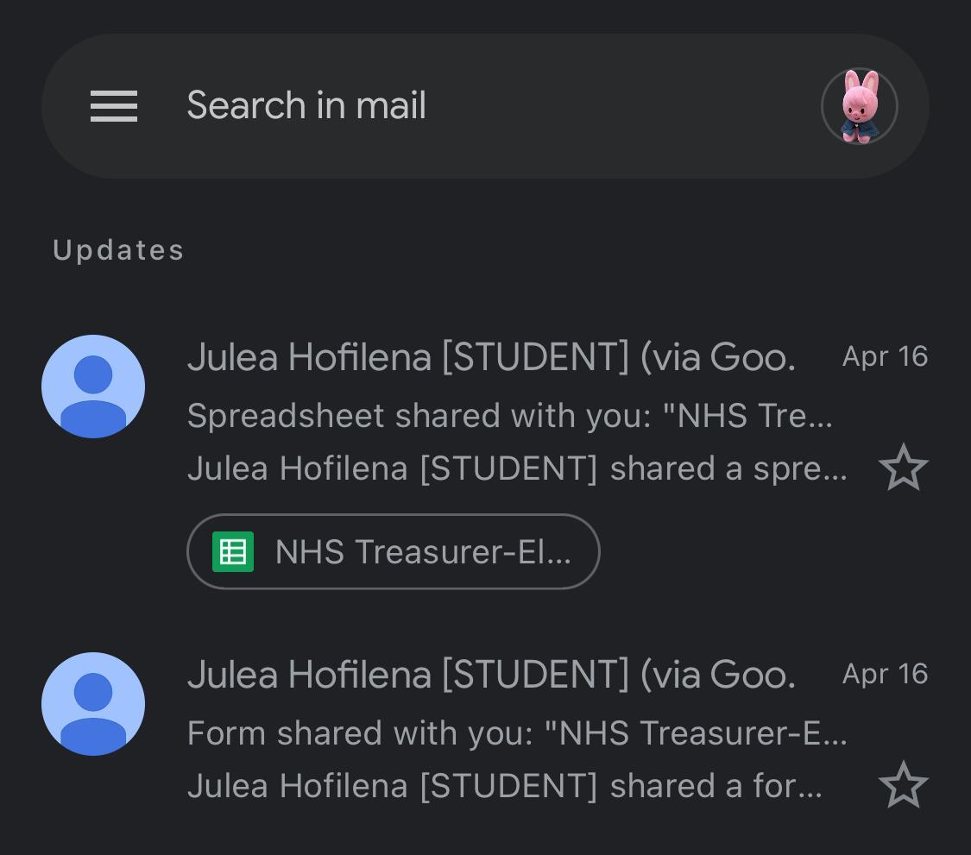
Task: Open email with subject Form shared with you
Action: (516, 733)
